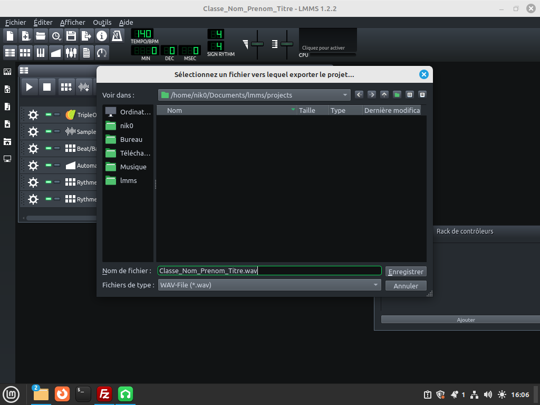Open the Automation Editor icon

click(x=56, y=53)
